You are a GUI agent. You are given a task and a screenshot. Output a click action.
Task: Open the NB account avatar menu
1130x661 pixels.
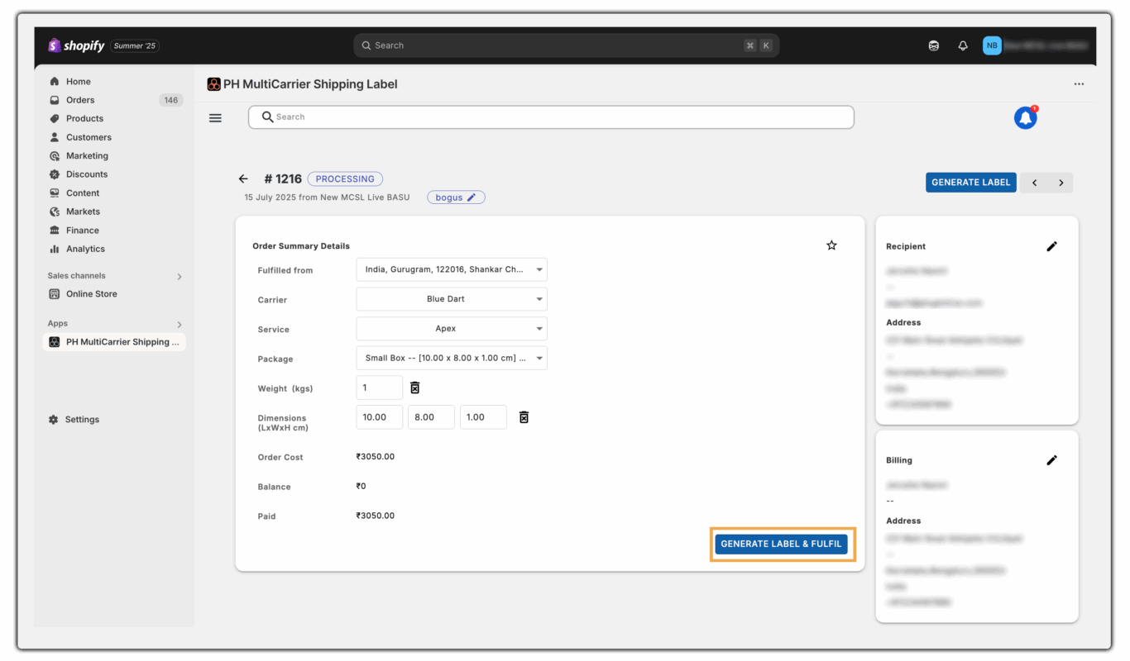(x=992, y=45)
